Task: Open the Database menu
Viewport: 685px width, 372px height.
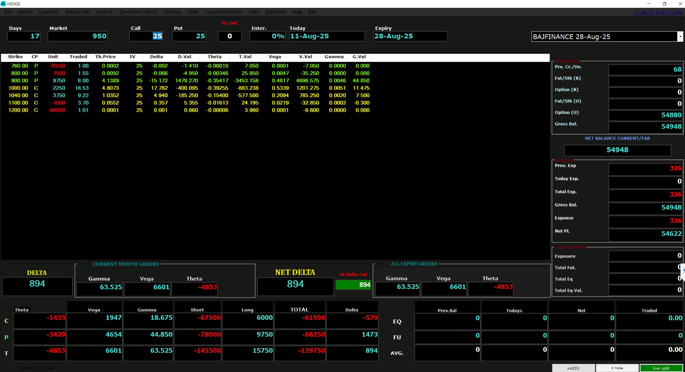Action: [276, 12]
